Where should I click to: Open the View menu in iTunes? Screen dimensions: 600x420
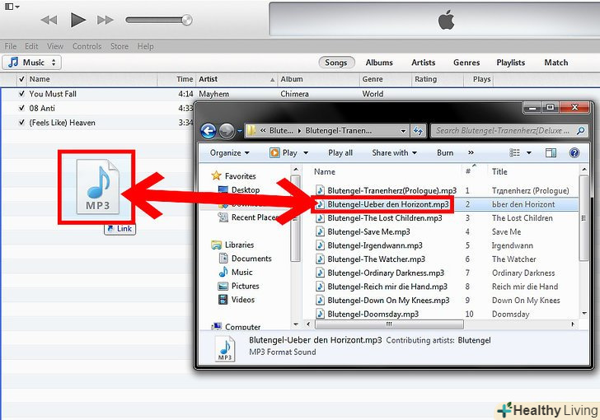(x=55, y=46)
